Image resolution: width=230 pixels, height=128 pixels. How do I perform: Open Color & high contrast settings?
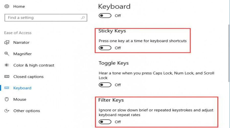34,65
